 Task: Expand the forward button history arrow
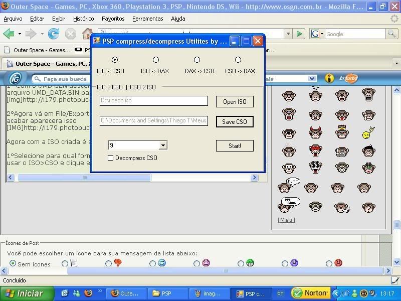(42, 34)
